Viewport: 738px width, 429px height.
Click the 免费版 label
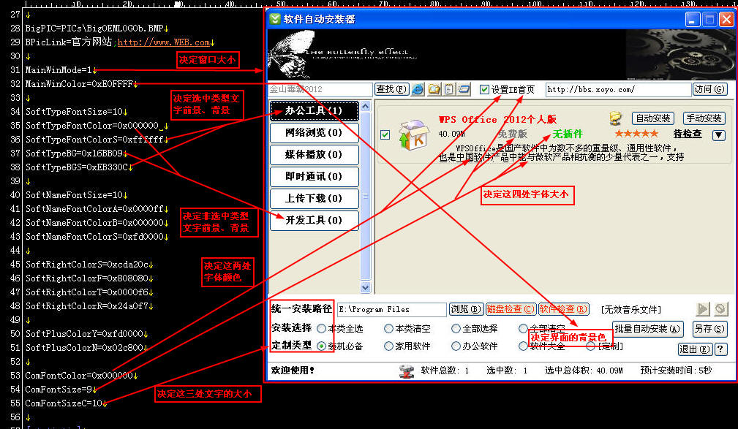512,134
